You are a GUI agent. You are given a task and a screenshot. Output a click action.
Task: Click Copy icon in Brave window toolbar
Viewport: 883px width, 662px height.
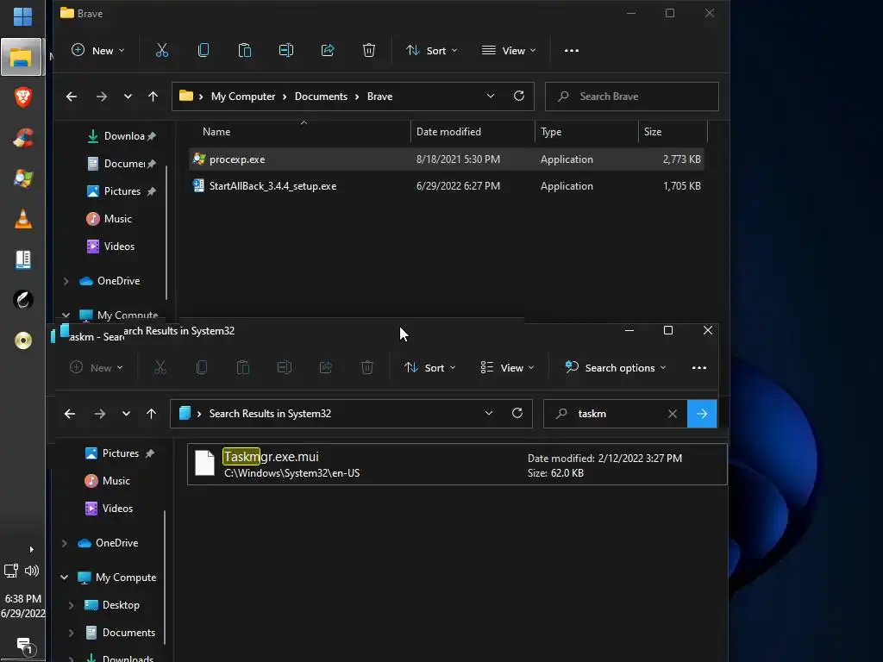204,51
